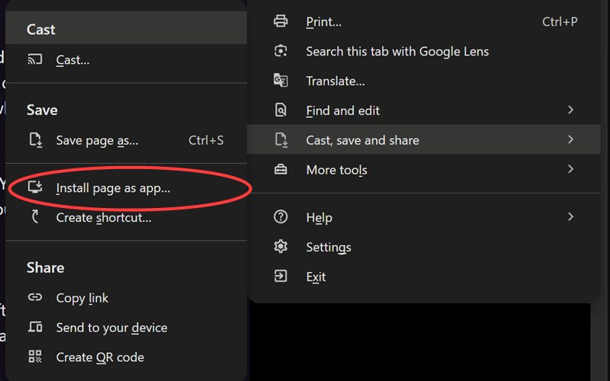The height and width of the screenshot is (381, 610).
Task: Click the printer icon beside Print
Action: tap(281, 21)
